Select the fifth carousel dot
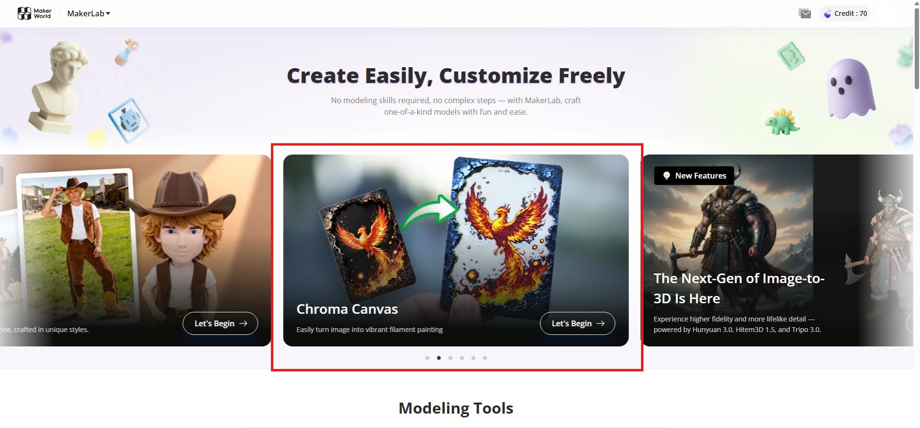Screen dimensions: 920x428 (473, 358)
